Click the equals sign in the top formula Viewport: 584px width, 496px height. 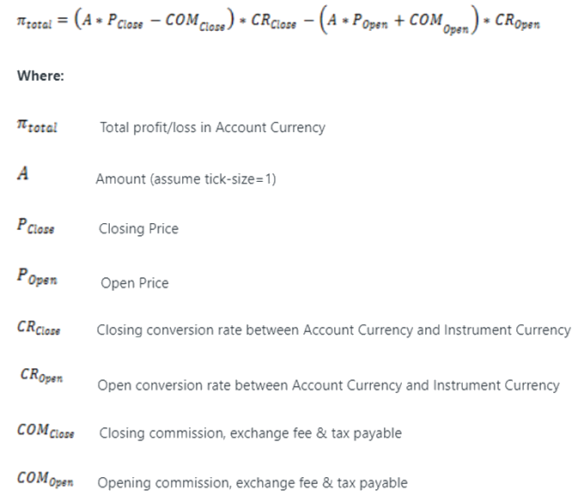pyautogui.click(x=64, y=23)
